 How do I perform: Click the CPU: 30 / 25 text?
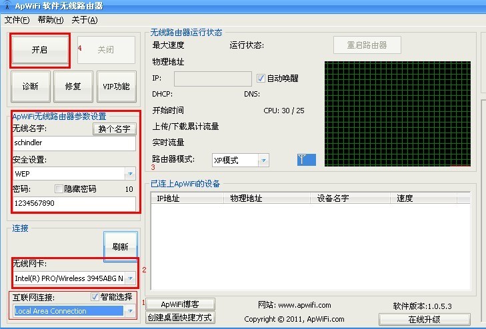(x=284, y=111)
